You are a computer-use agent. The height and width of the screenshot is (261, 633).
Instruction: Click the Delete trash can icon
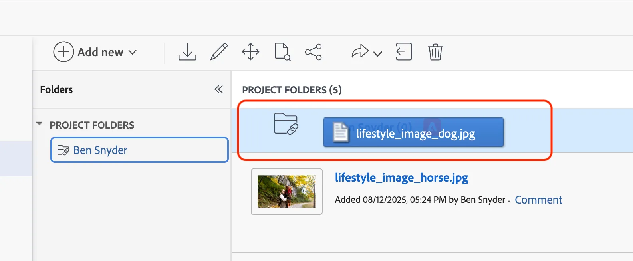coord(435,52)
